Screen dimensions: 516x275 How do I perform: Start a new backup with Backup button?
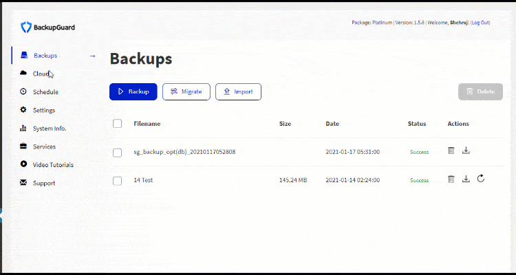click(133, 91)
